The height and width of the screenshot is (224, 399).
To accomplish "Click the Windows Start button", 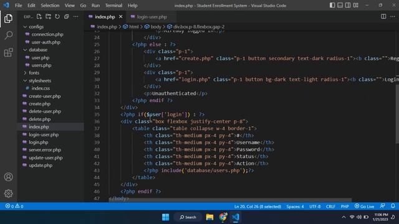I will pyautogui.click(x=166, y=217).
